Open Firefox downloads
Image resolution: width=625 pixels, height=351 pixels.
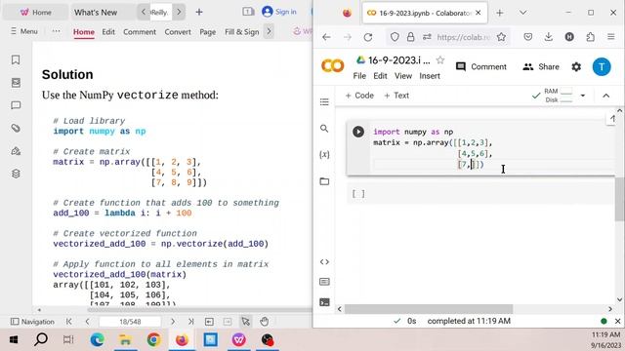549,37
